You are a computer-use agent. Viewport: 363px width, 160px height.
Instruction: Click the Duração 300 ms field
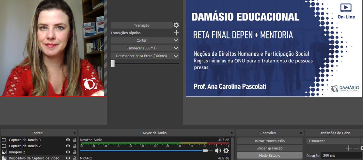[341, 155]
